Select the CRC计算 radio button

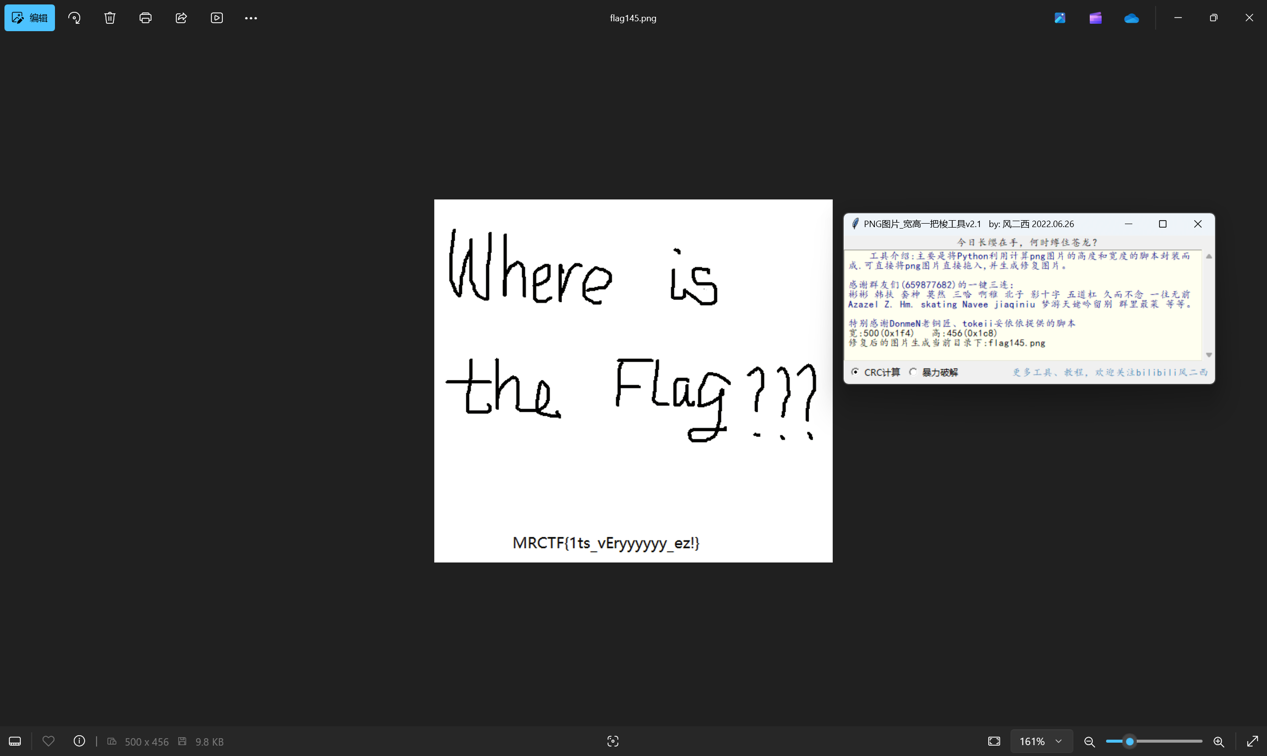tap(855, 372)
